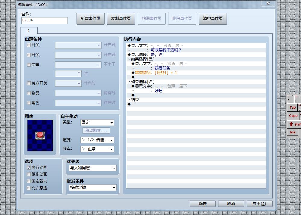The height and width of the screenshot is (215, 301).
Task: Click the 移动路线... button
Action: (96, 131)
